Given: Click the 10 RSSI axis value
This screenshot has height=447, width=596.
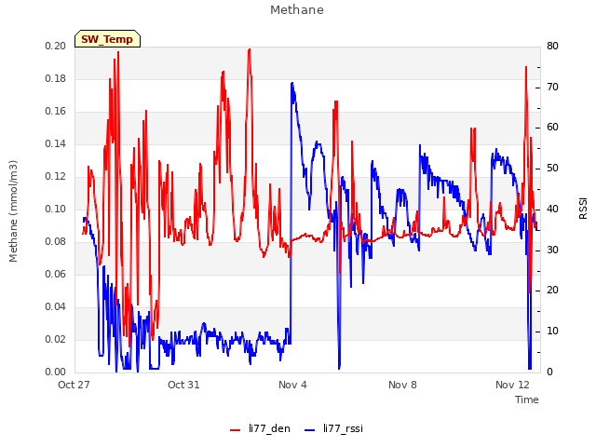Looking at the screenshot, I should pyautogui.click(x=552, y=332).
